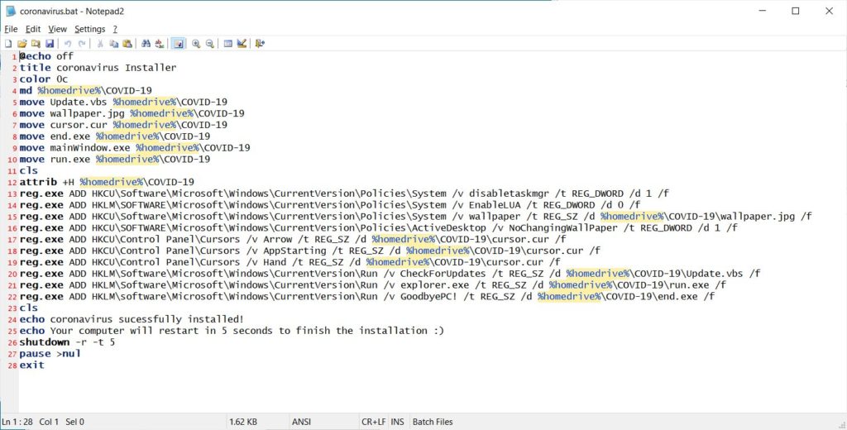847x430 pixels.
Task: Open the ? help menu
Action: pos(115,29)
